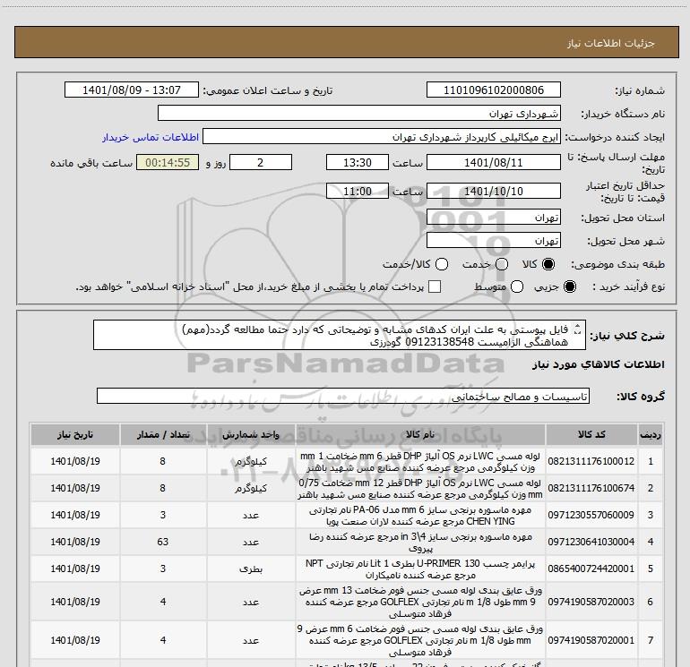
Task: Click unit 'بطری' in row 5
Action: pos(250,569)
